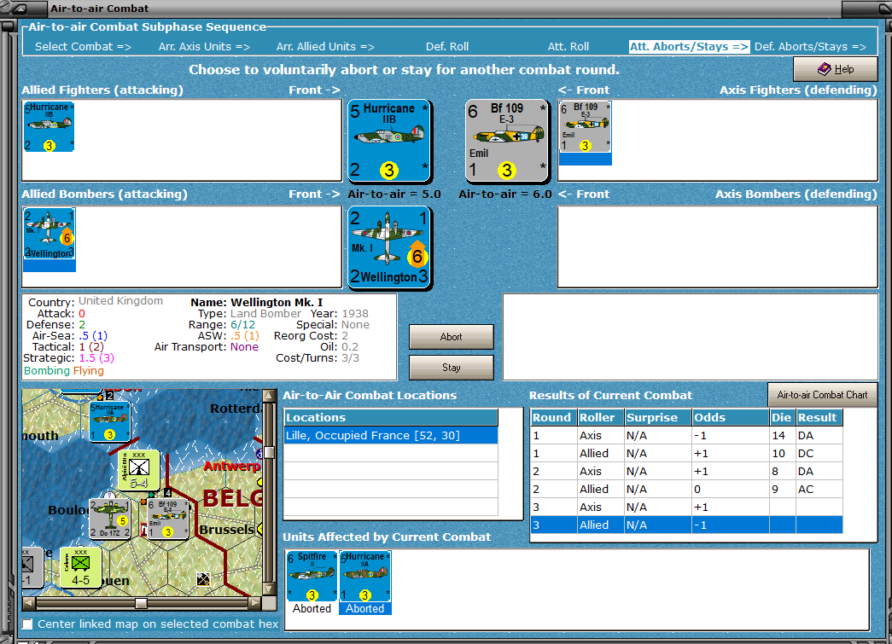Select the aborted Hurricane IIA counter

tap(364, 576)
